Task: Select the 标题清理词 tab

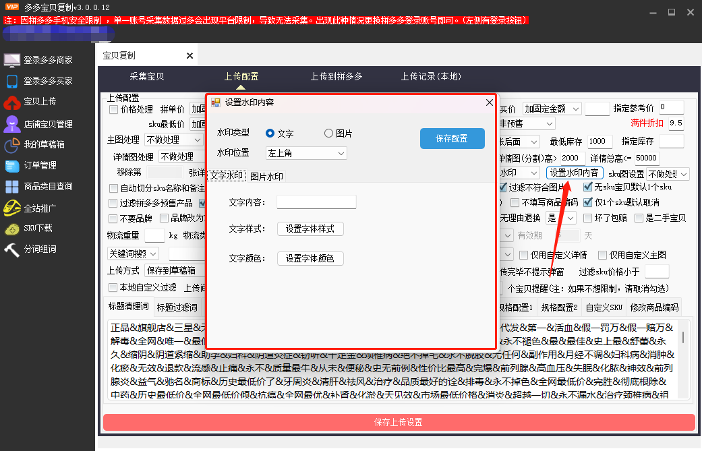Action: click(x=129, y=307)
